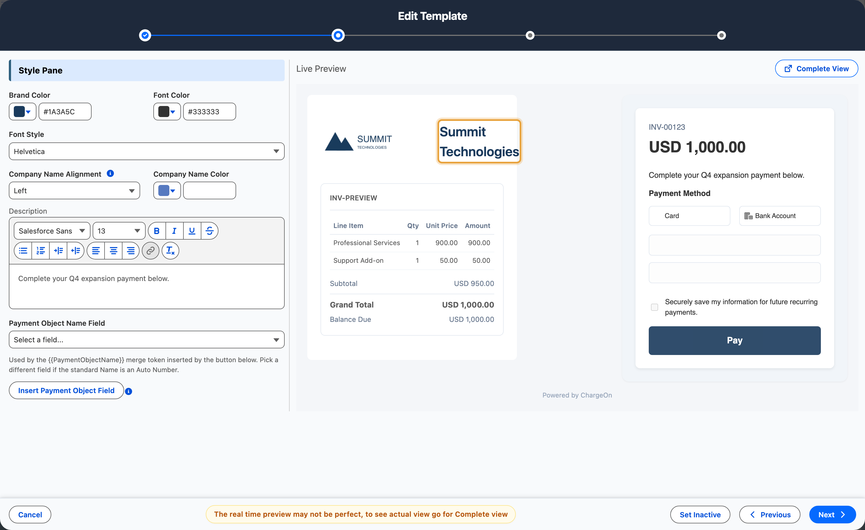Click the INV-00123 invoice number

tap(667, 127)
